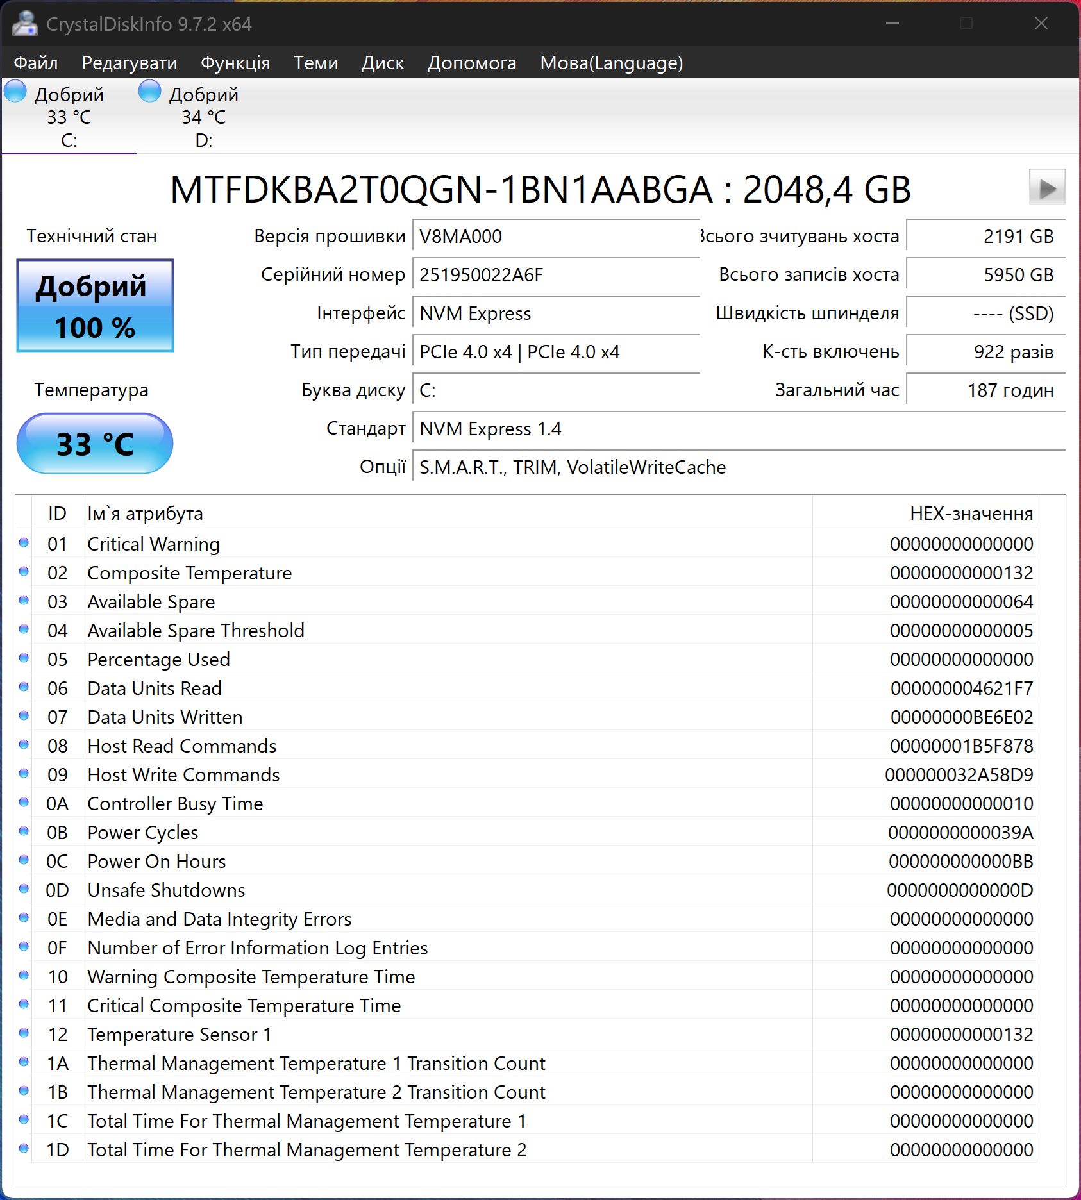
Task: Click the power-on hours value 187 годин
Action: pos(986,390)
